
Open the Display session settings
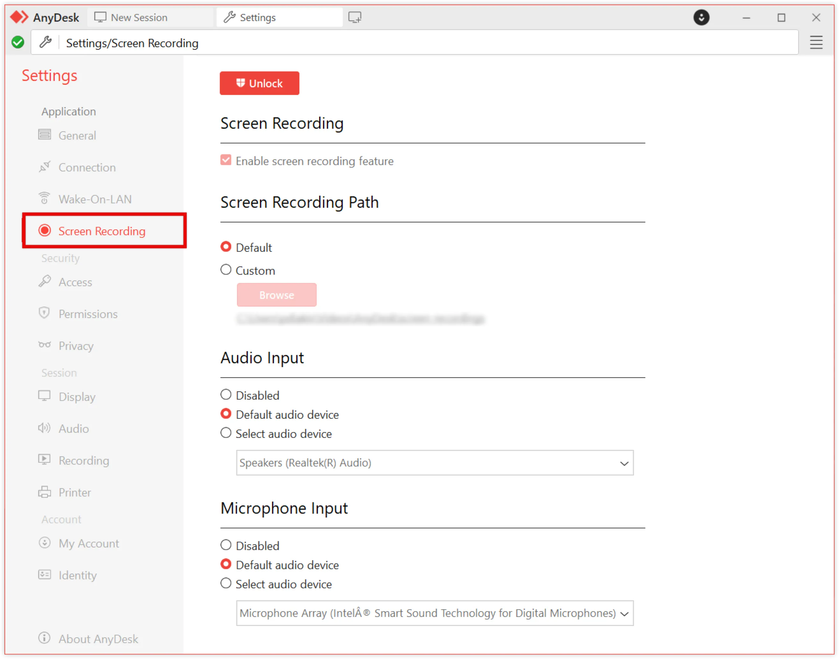pos(77,396)
